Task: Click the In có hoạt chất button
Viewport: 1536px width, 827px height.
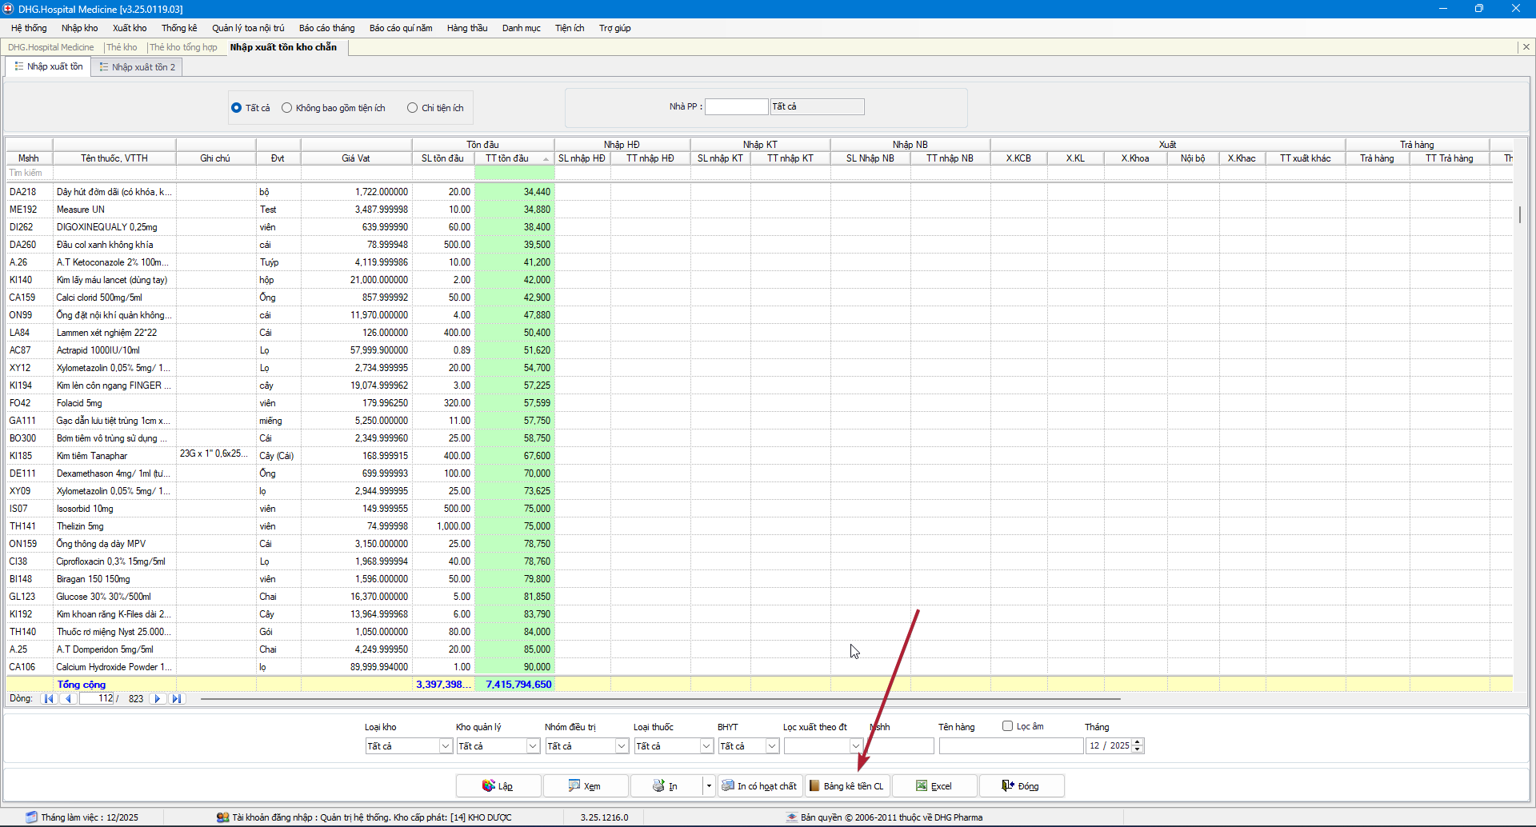Action: [760, 786]
